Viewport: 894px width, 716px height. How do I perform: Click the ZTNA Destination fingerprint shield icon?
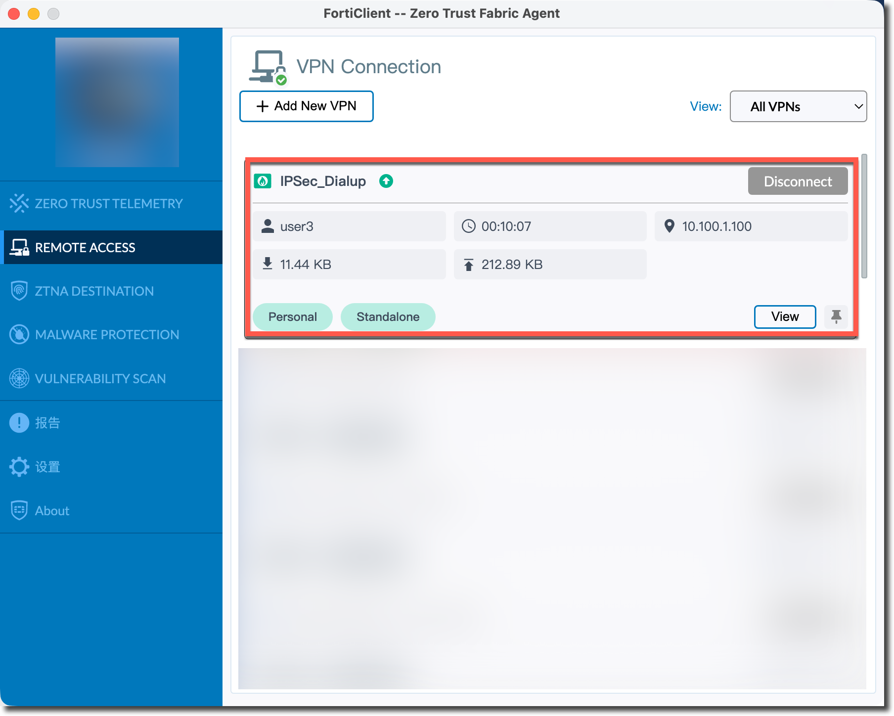19,291
